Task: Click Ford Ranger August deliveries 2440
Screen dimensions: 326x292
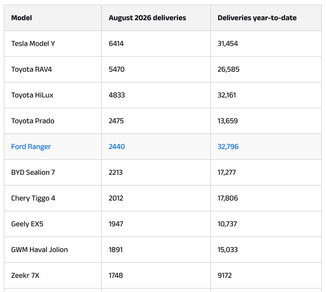Action: click(x=117, y=147)
